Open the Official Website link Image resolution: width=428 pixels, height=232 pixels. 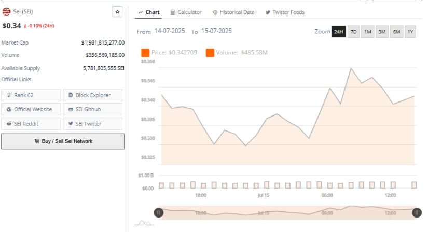click(31, 109)
